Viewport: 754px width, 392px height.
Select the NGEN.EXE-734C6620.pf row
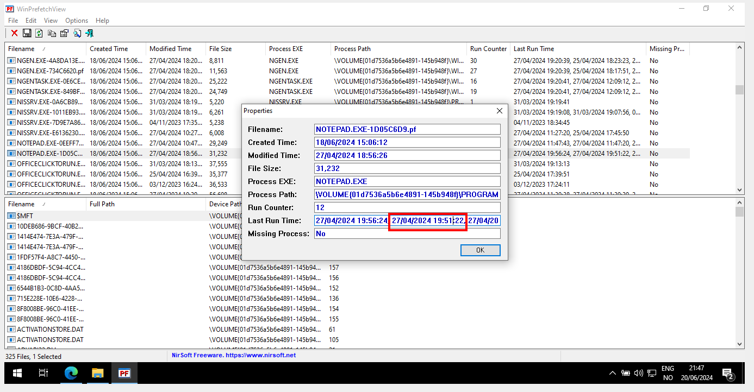tap(348, 71)
